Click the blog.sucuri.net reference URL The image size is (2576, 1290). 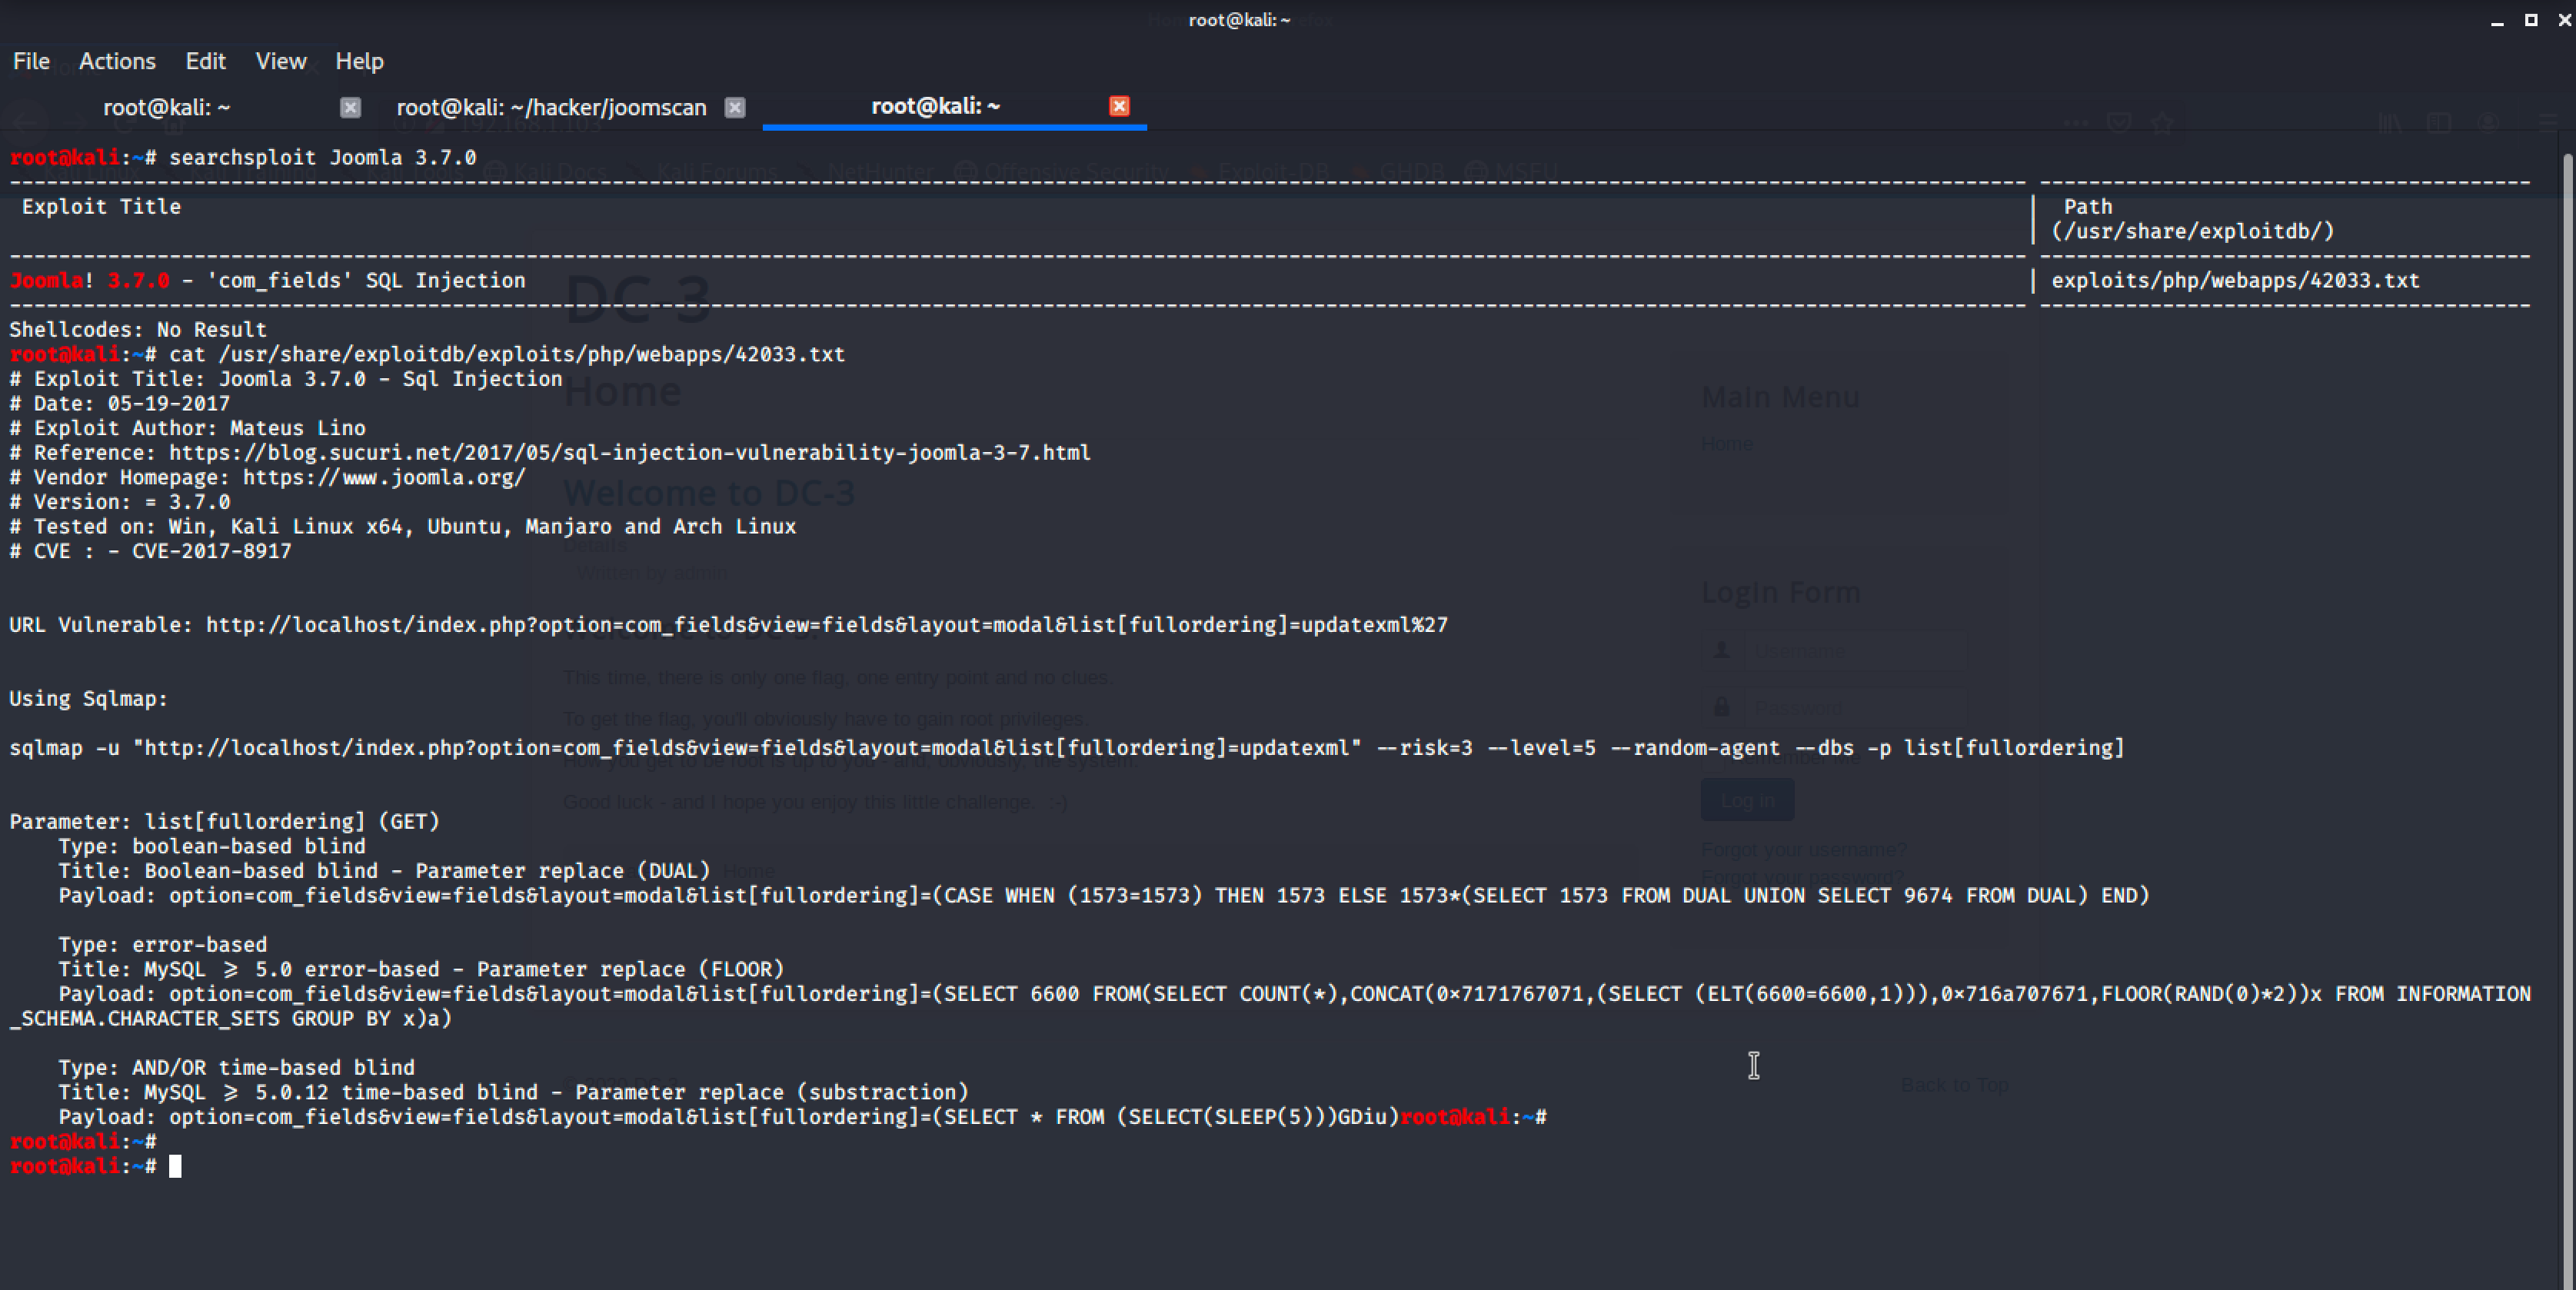coord(629,453)
